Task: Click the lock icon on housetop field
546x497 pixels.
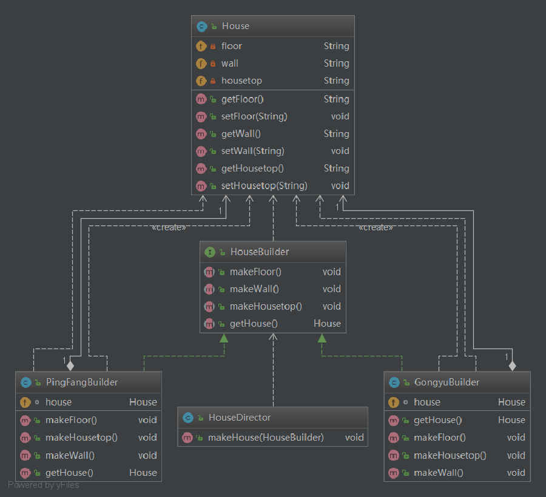Action: pos(213,81)
